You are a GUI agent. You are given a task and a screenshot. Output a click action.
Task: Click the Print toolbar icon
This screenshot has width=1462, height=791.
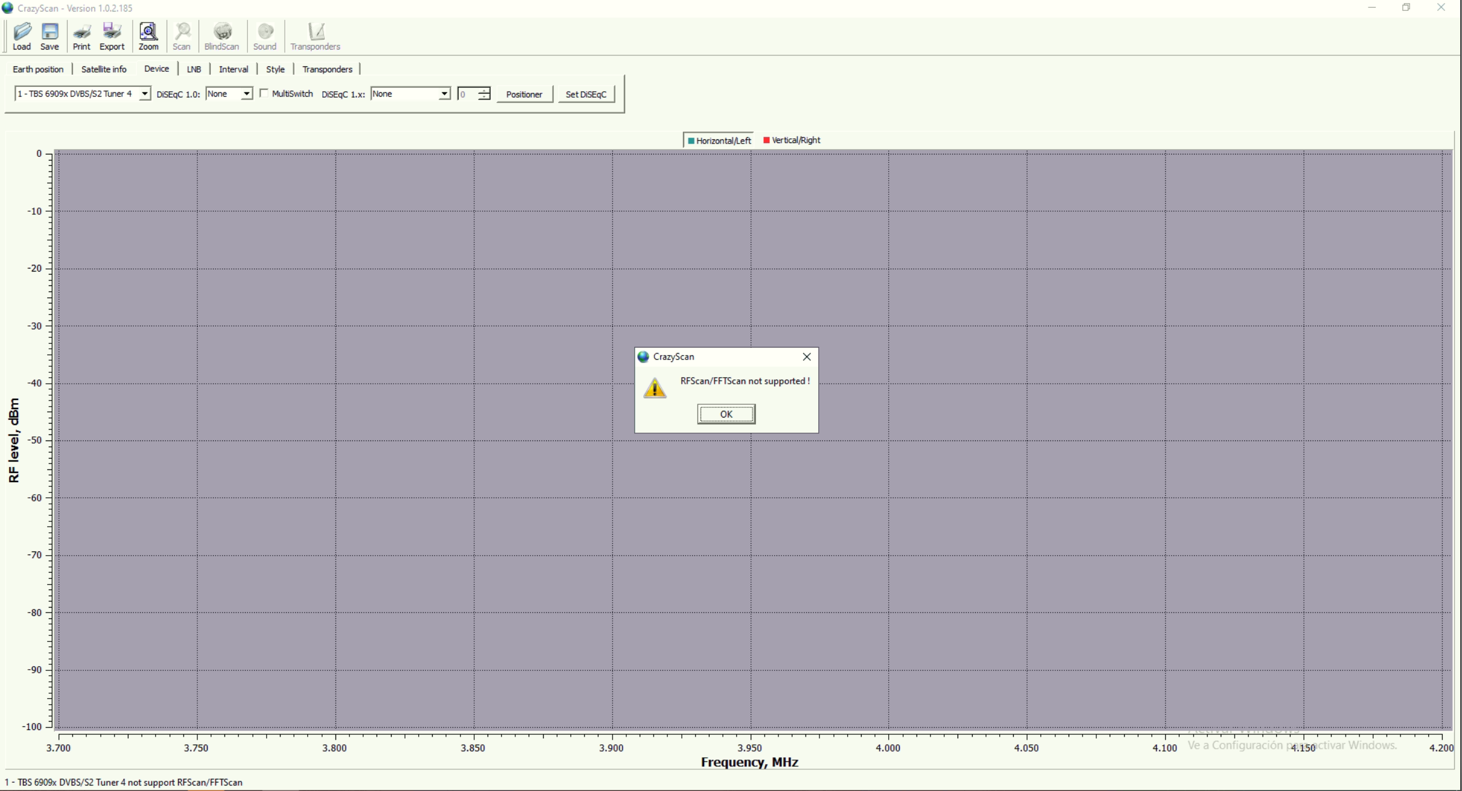tap(81, 36)
